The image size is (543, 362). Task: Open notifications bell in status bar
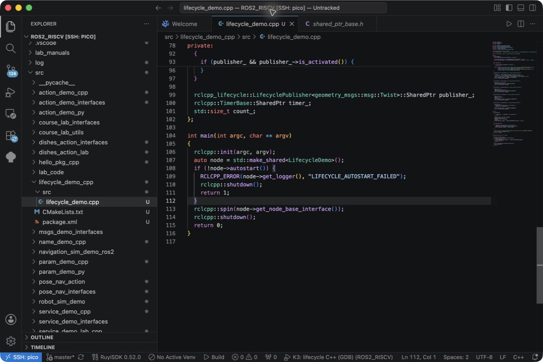(x=535, y=357)
